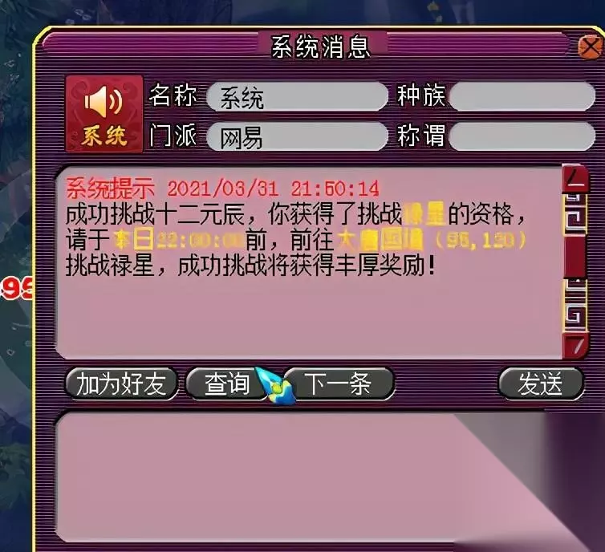Open the next message with 下一条

click(x=339, y=384)
